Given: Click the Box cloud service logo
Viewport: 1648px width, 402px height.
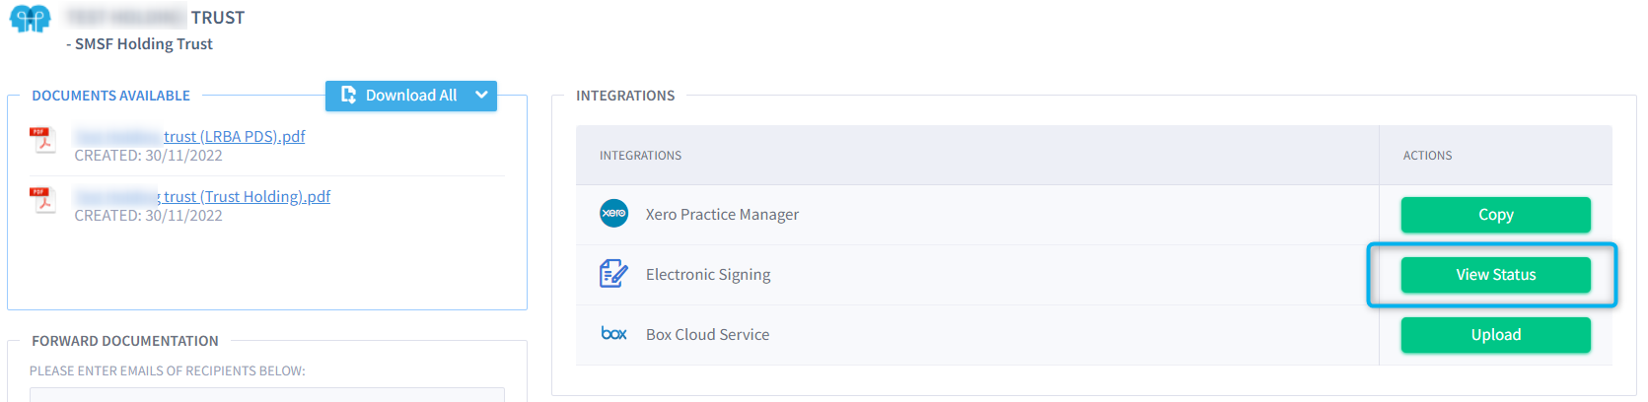Looking at the screenshot, I should coord(613,334).
